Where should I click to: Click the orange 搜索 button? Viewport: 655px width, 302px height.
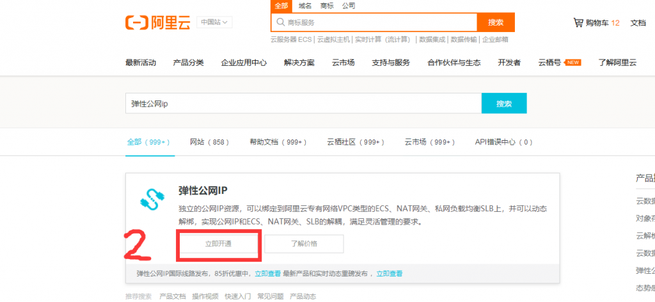click(x=496, y=22)
